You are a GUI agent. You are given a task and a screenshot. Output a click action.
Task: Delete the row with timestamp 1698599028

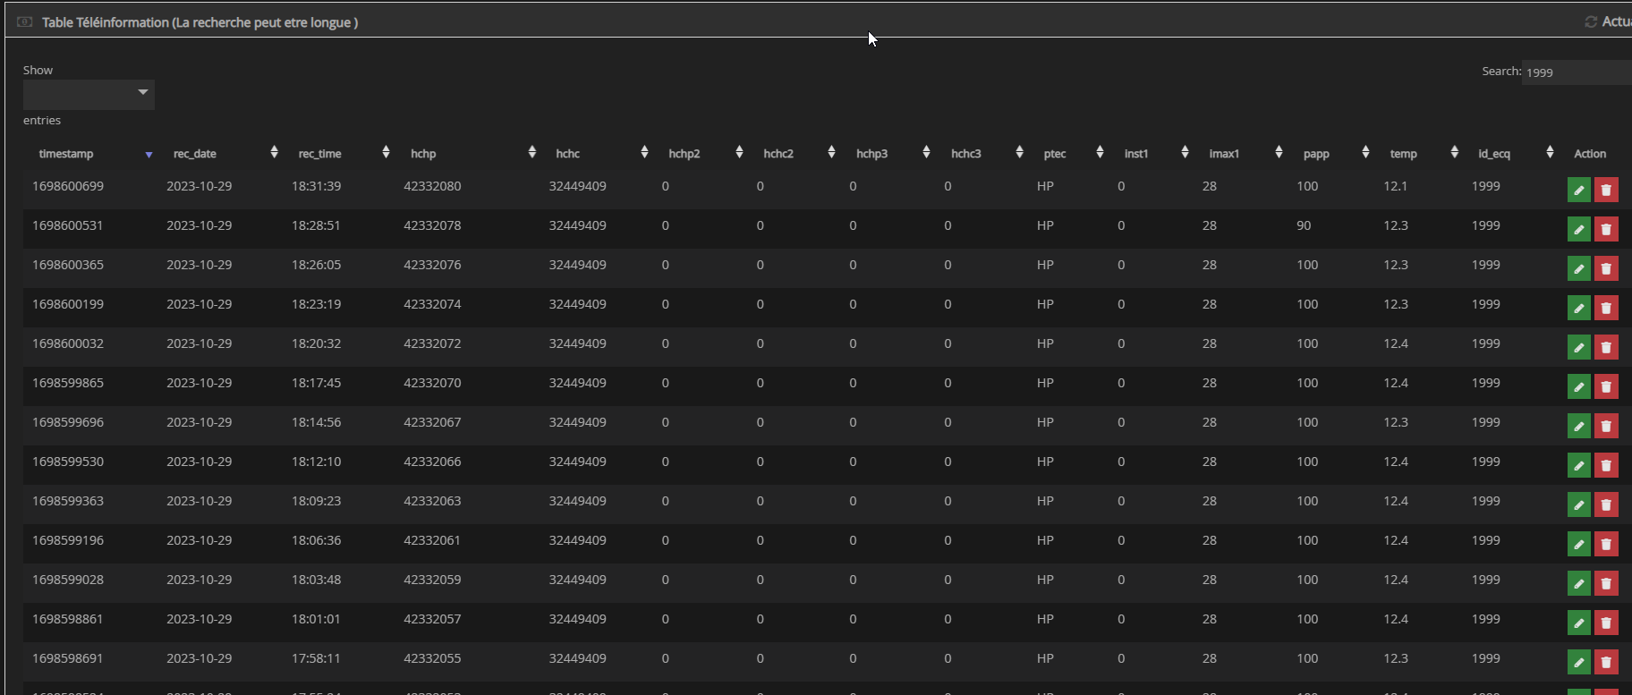[x=1606, y=583]
